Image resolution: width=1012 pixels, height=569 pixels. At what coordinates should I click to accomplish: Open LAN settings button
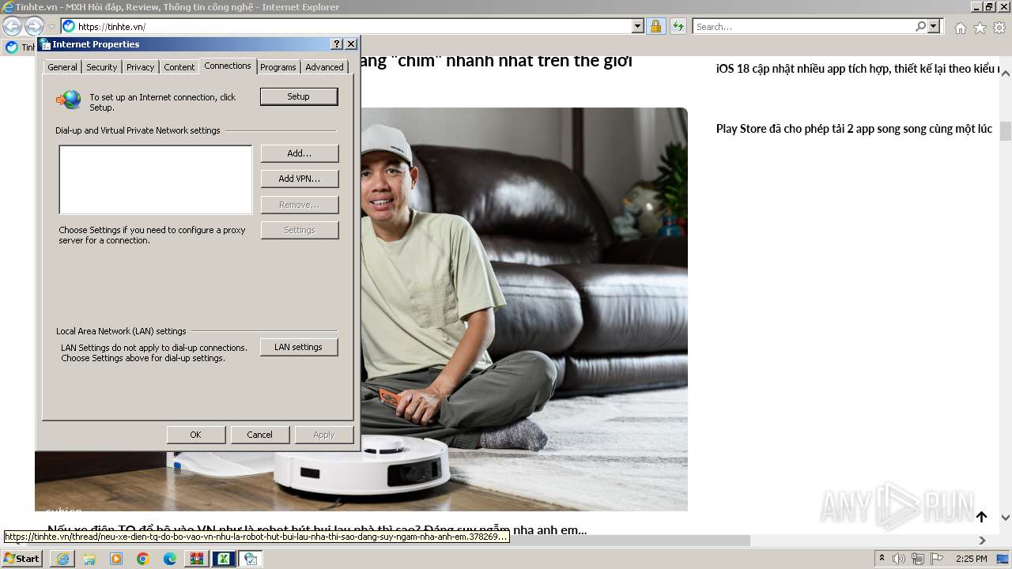tap(299, 347)
